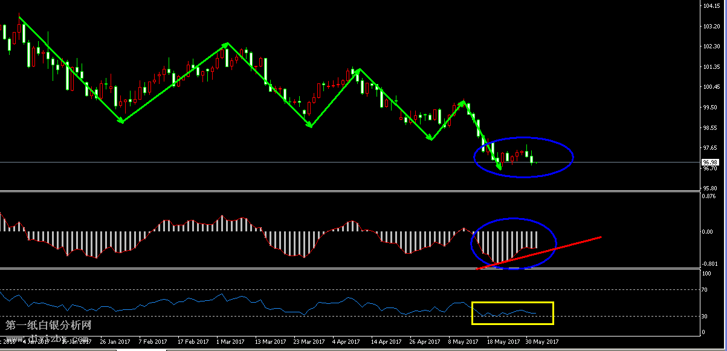Image resolution: width=727 pixels, height=351 pixels.
Task: Click the RSI 30 level label
Action: 705,316
